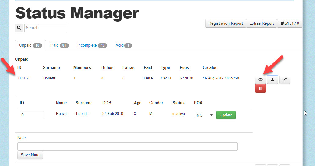This screenshot has height=166, width=315.
Task: Open the cart showing $131.18
Action: (290, 23)
